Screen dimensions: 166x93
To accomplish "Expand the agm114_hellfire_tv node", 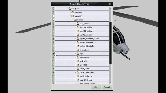I will pyautogui.click(x=53, y=31).
